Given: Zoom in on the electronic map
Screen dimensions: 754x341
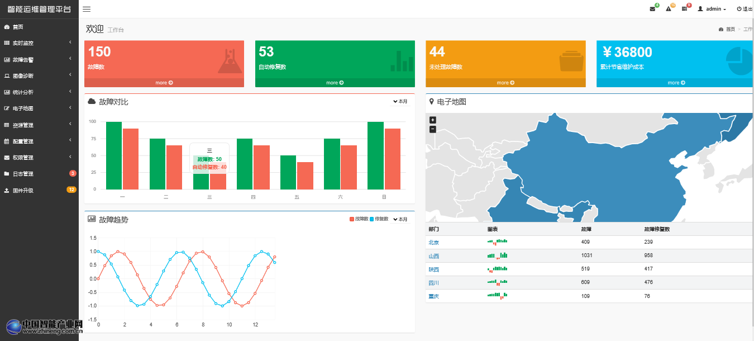Looking at the screenshot, I should tap(432, 120).
